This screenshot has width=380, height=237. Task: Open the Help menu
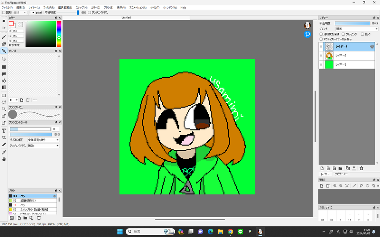click(183, 8)
